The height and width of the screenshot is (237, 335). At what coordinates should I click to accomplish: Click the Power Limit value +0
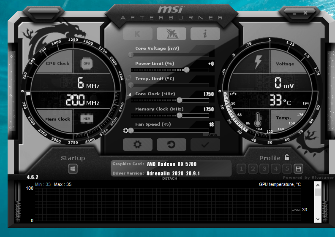(x=211, y=64)
